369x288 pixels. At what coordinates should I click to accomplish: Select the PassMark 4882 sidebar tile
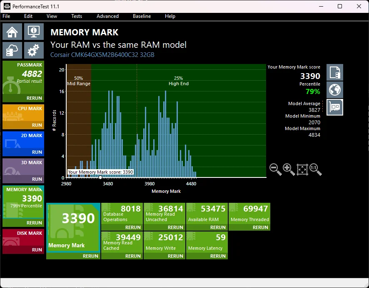(23, 78)
